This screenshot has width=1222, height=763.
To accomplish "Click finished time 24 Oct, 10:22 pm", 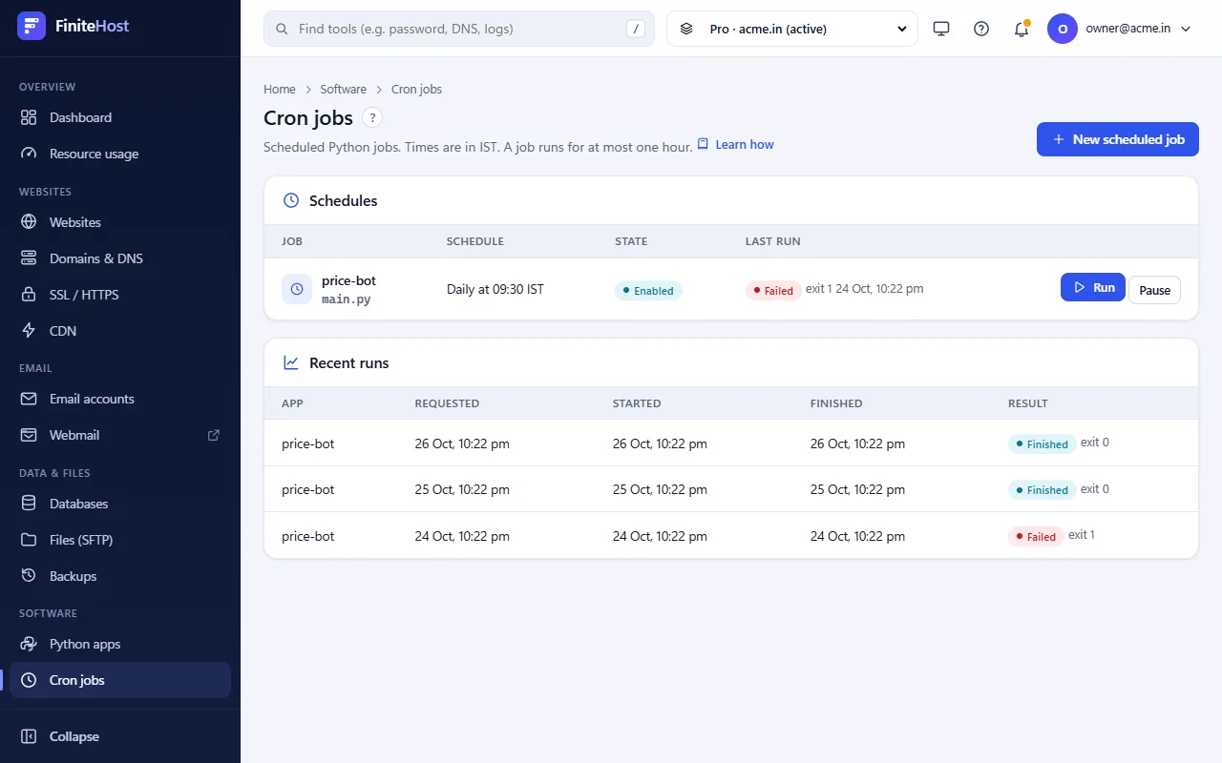I will (x=857, y=536).
